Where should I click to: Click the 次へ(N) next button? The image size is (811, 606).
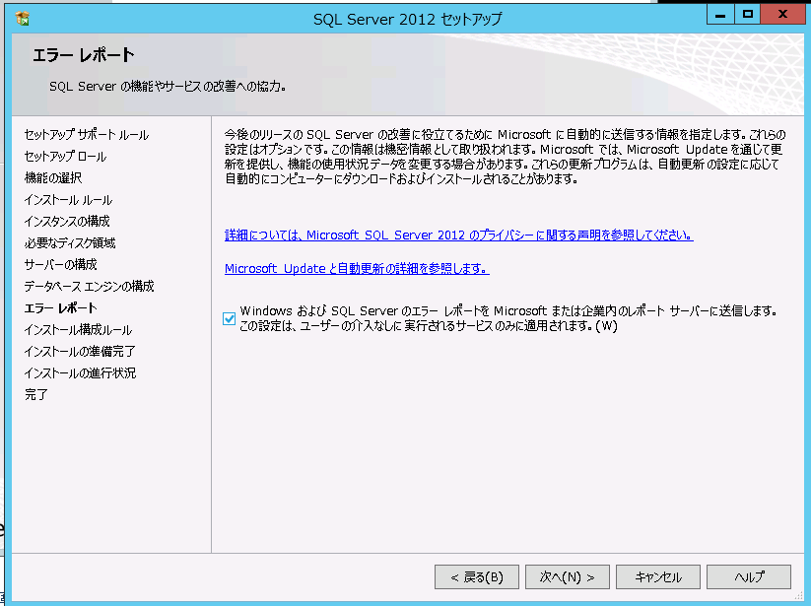point(568,576)
